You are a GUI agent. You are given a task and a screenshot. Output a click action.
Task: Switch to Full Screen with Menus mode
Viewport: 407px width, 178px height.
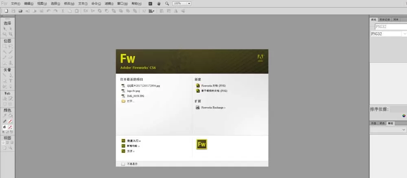click(x=7, y=143)
